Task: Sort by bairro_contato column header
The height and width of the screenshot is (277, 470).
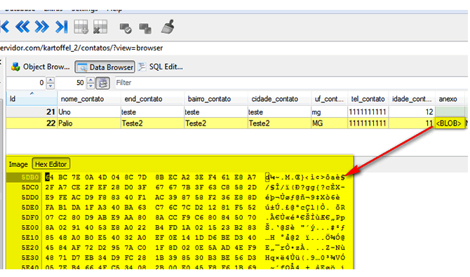Action: [216, 99]
